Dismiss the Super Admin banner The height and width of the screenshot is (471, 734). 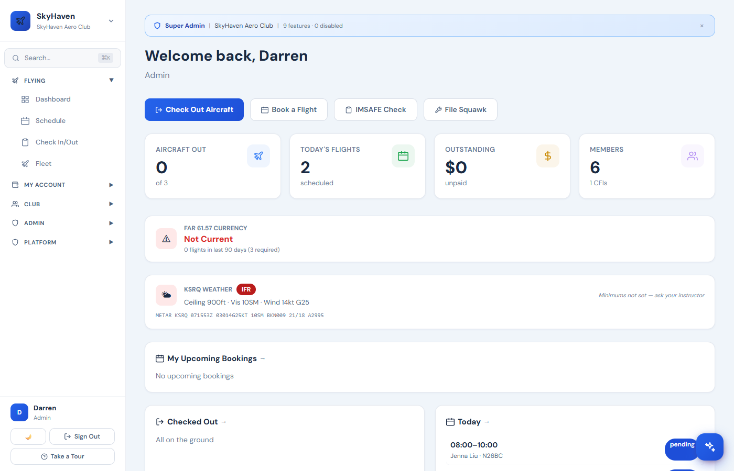click(701, 25)
